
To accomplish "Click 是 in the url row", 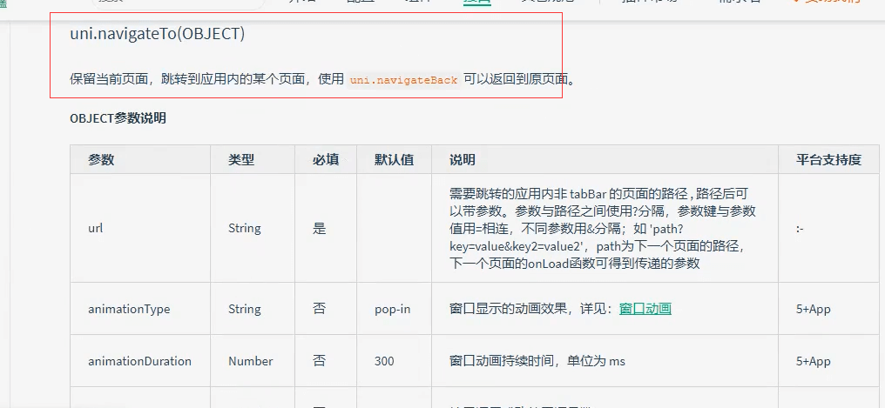I will pos(319,228).
